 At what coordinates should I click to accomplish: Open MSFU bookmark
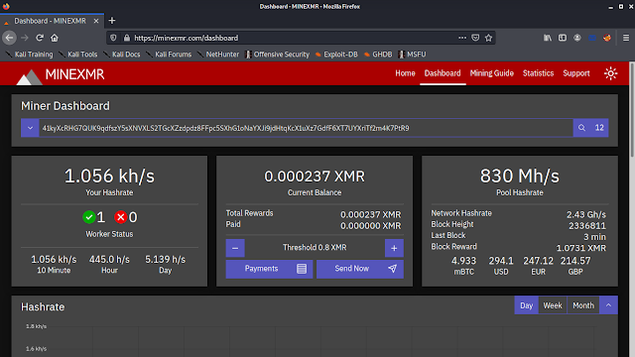(412, 55)
